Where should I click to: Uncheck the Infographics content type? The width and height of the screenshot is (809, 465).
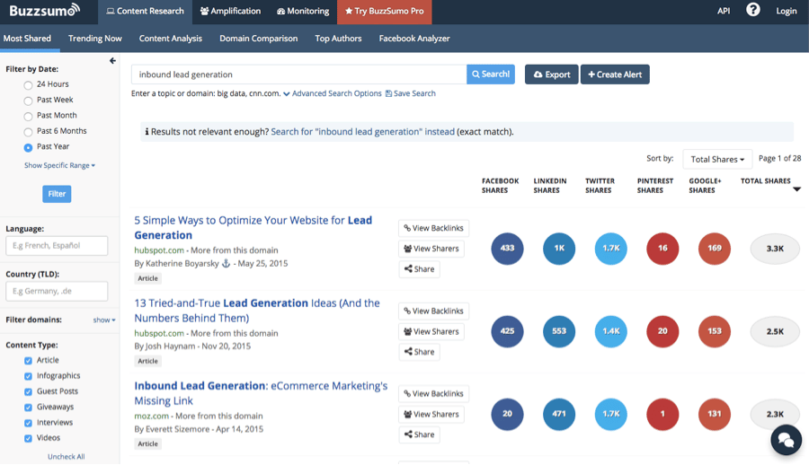(x=29, y=376)
